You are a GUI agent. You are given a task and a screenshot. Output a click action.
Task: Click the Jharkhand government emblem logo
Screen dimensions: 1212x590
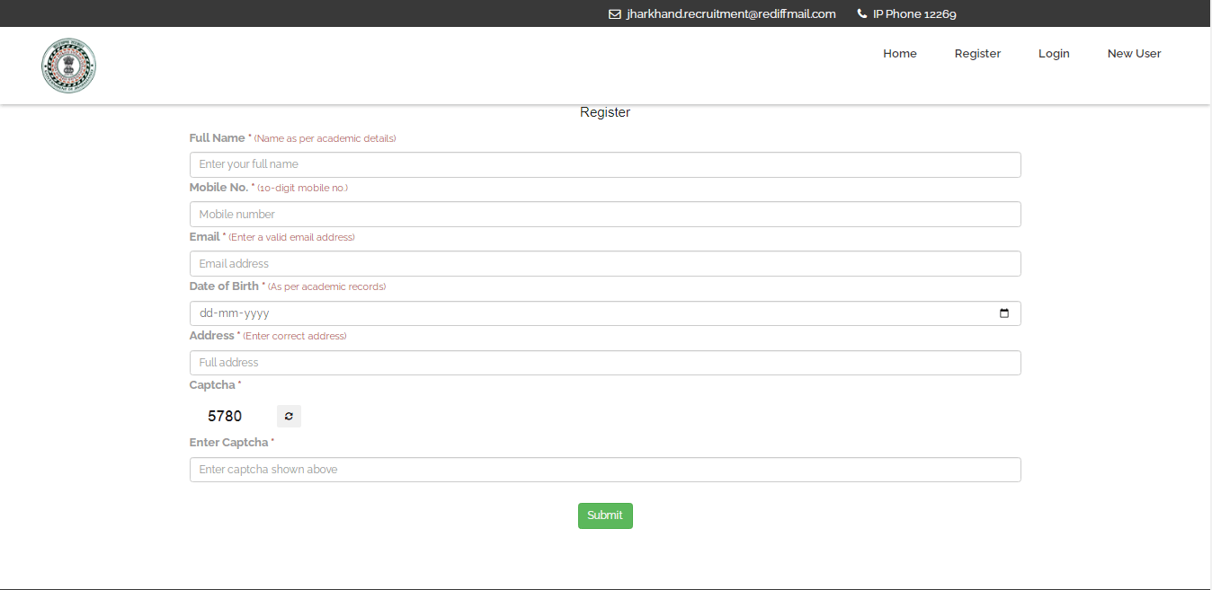tap(68, 66)
